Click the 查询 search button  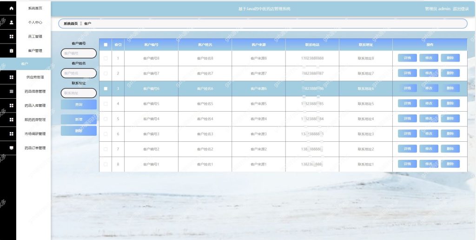click(79, 104)
